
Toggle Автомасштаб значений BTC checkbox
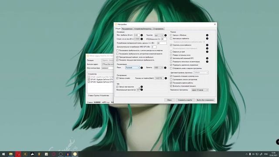pos(171,58)
